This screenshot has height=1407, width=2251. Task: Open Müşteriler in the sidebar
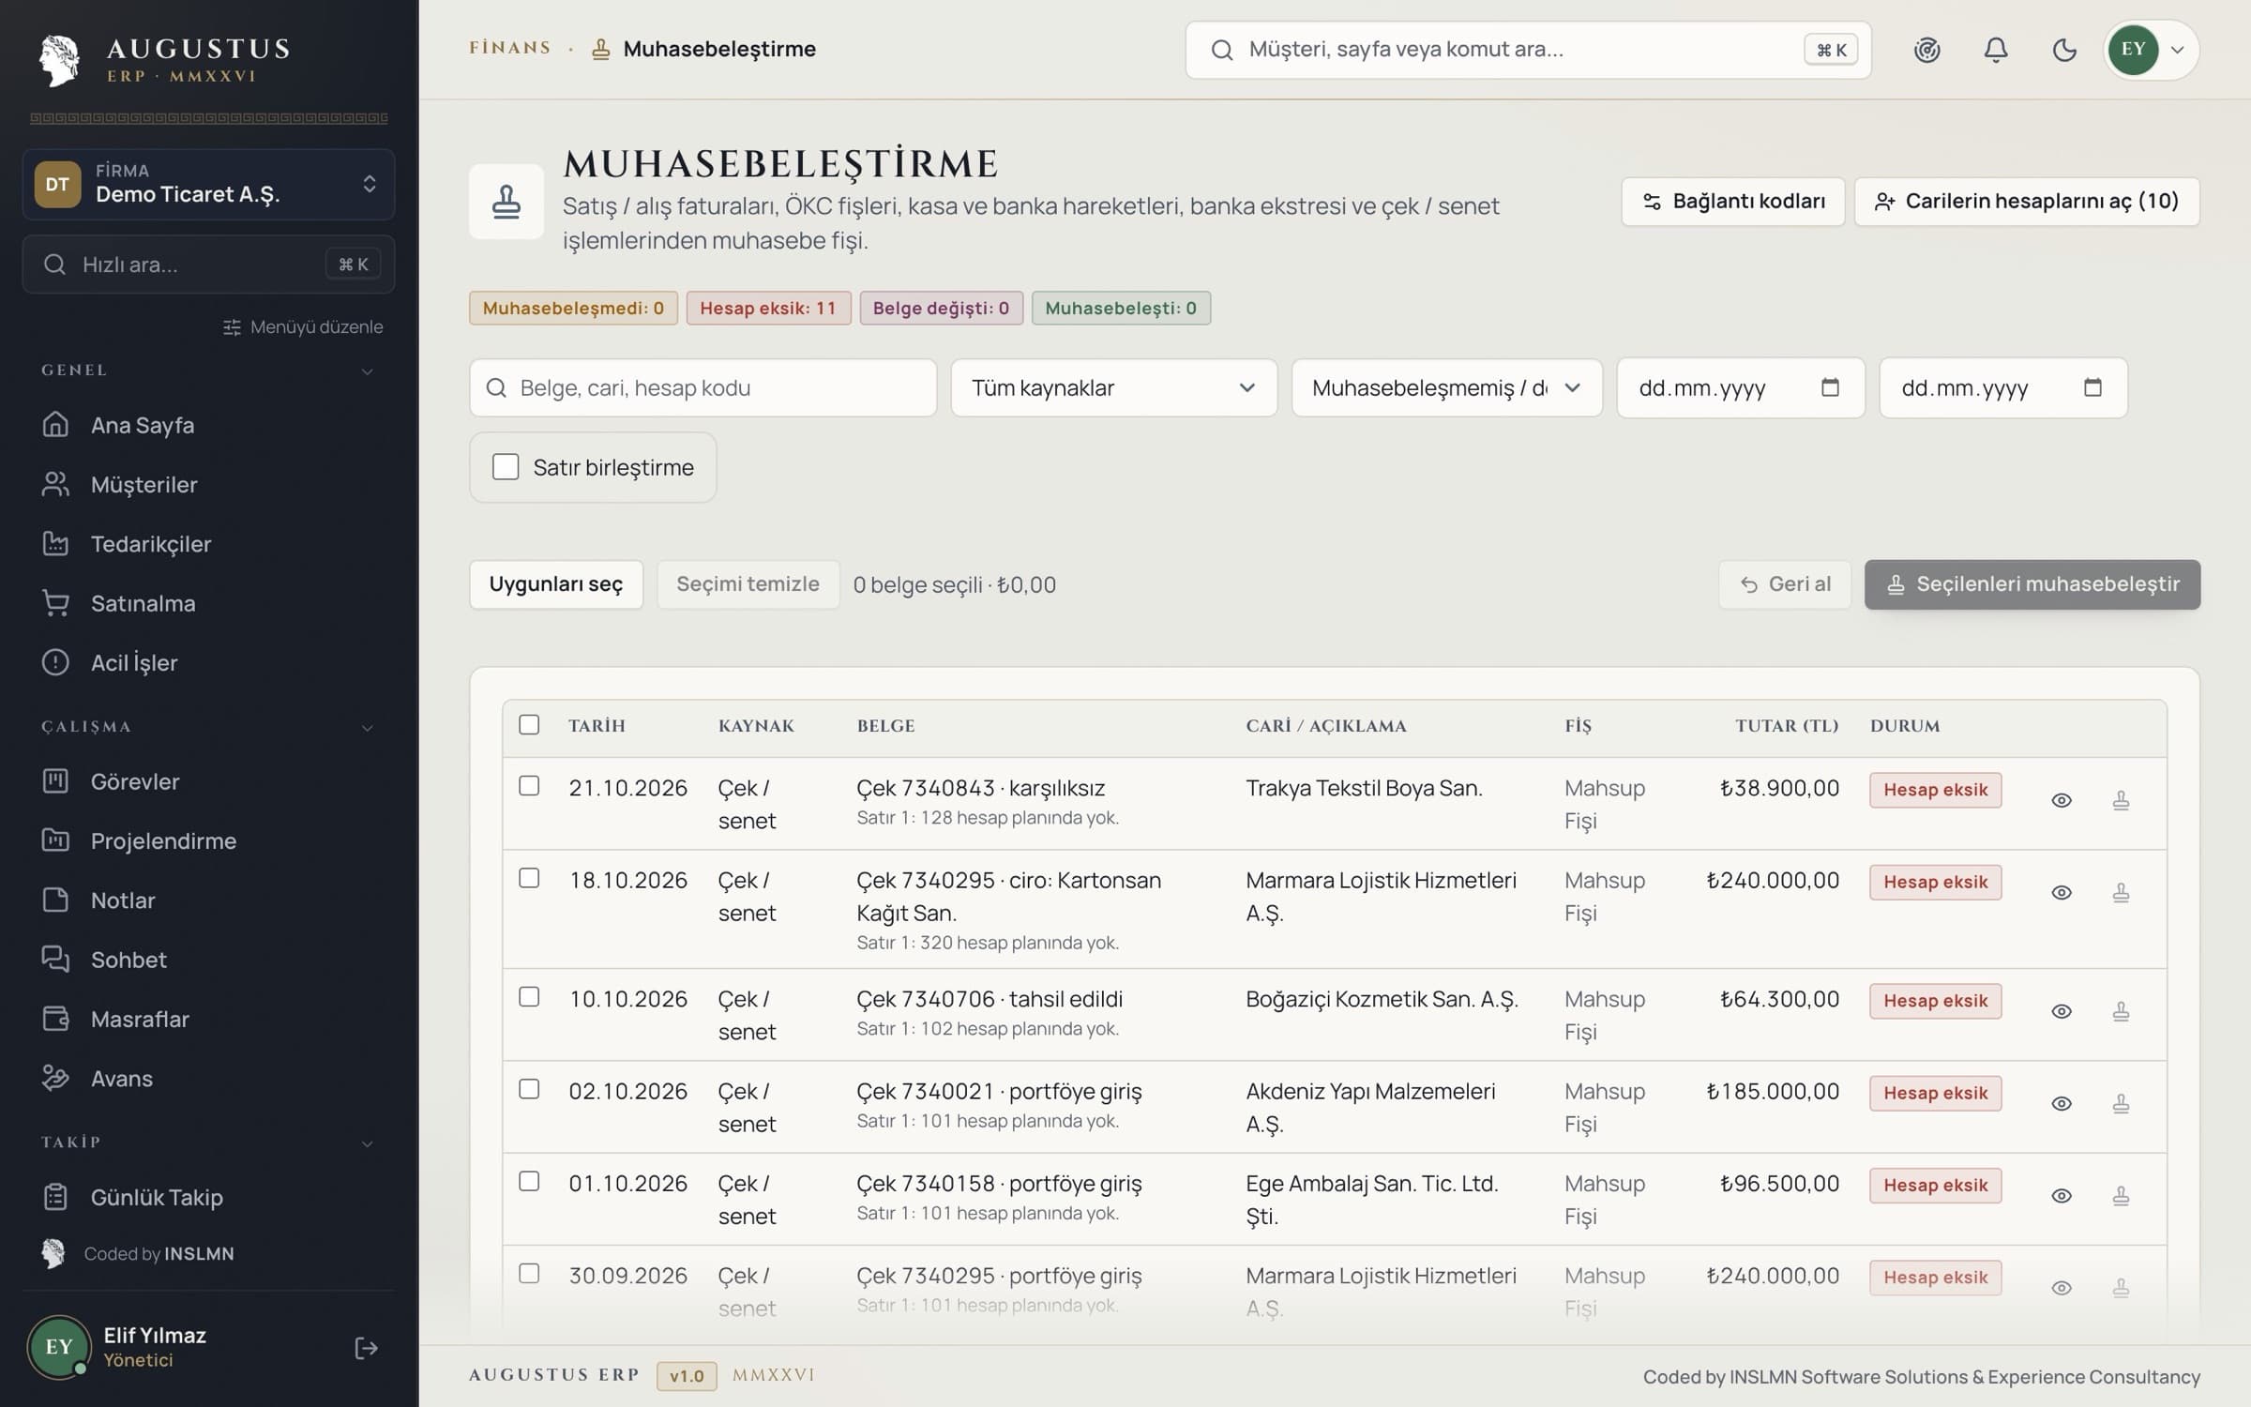(x=144, y=485)
